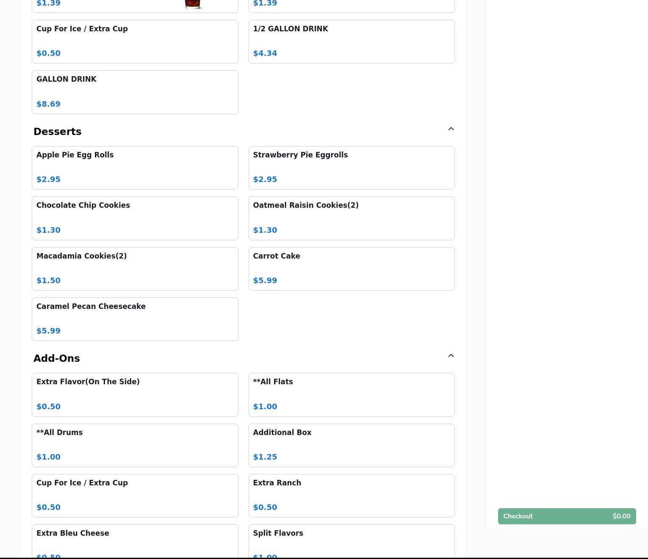Select the $8.69 GALLON DRINK card

(135, 92)
